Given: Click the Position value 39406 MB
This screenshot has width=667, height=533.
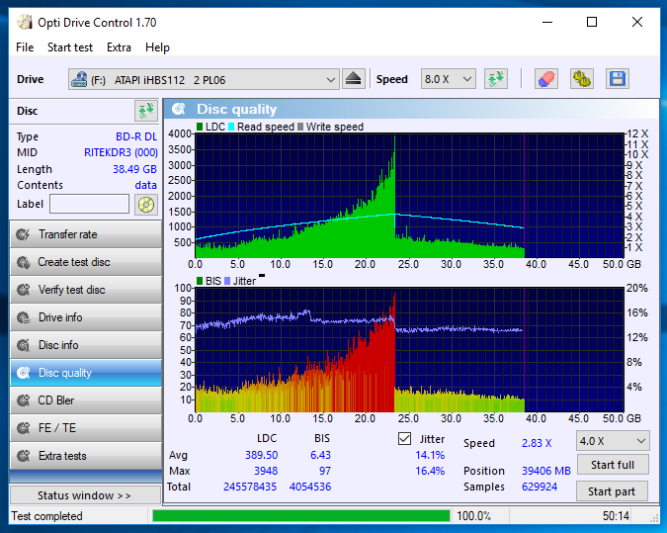Looking at the screenshot, I should pos(546,471).
